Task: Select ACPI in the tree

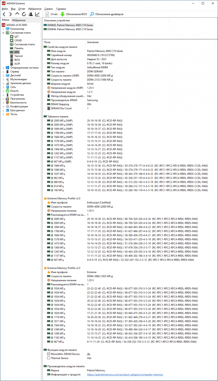Action: pos(17,64)
